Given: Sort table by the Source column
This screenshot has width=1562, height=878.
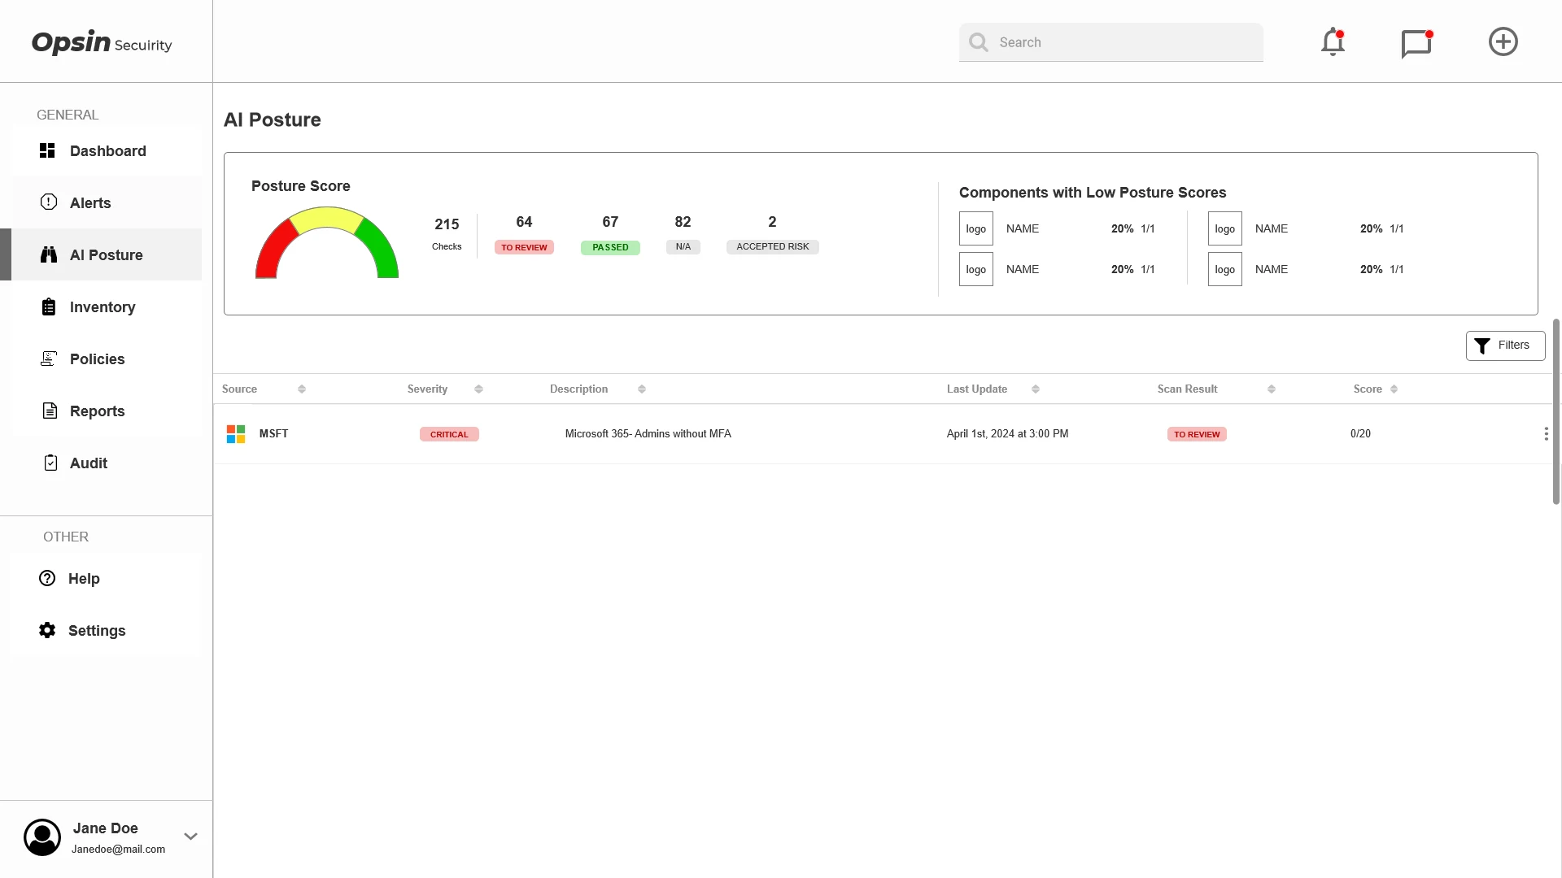Looking at the screenshot, I should point(302,389).
